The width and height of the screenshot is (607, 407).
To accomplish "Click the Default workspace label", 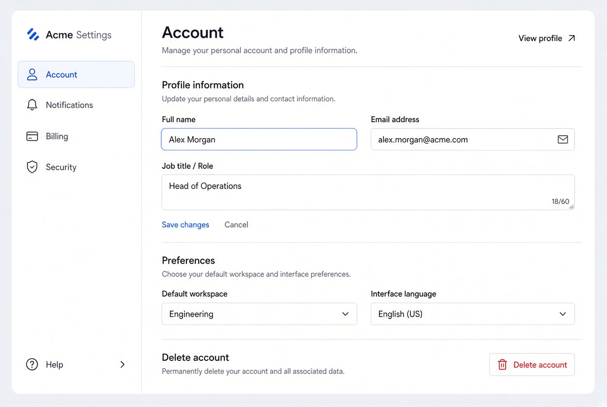I will [x=195, y=294].
